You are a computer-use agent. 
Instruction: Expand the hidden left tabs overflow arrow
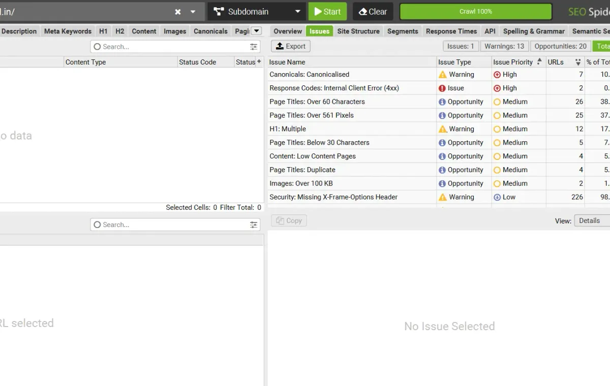[x=257, y=31]
